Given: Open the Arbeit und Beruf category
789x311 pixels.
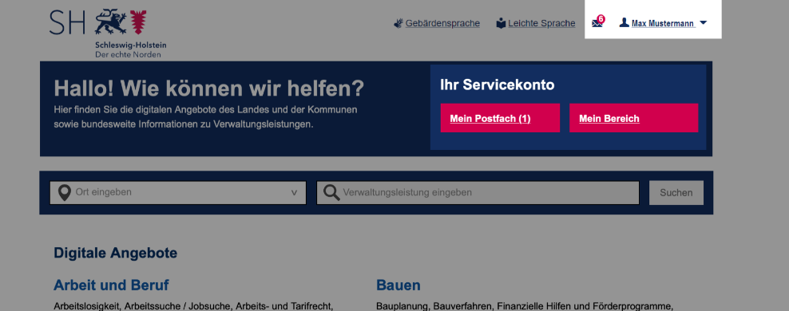Looking at the screenshot, I should [111, 285].
